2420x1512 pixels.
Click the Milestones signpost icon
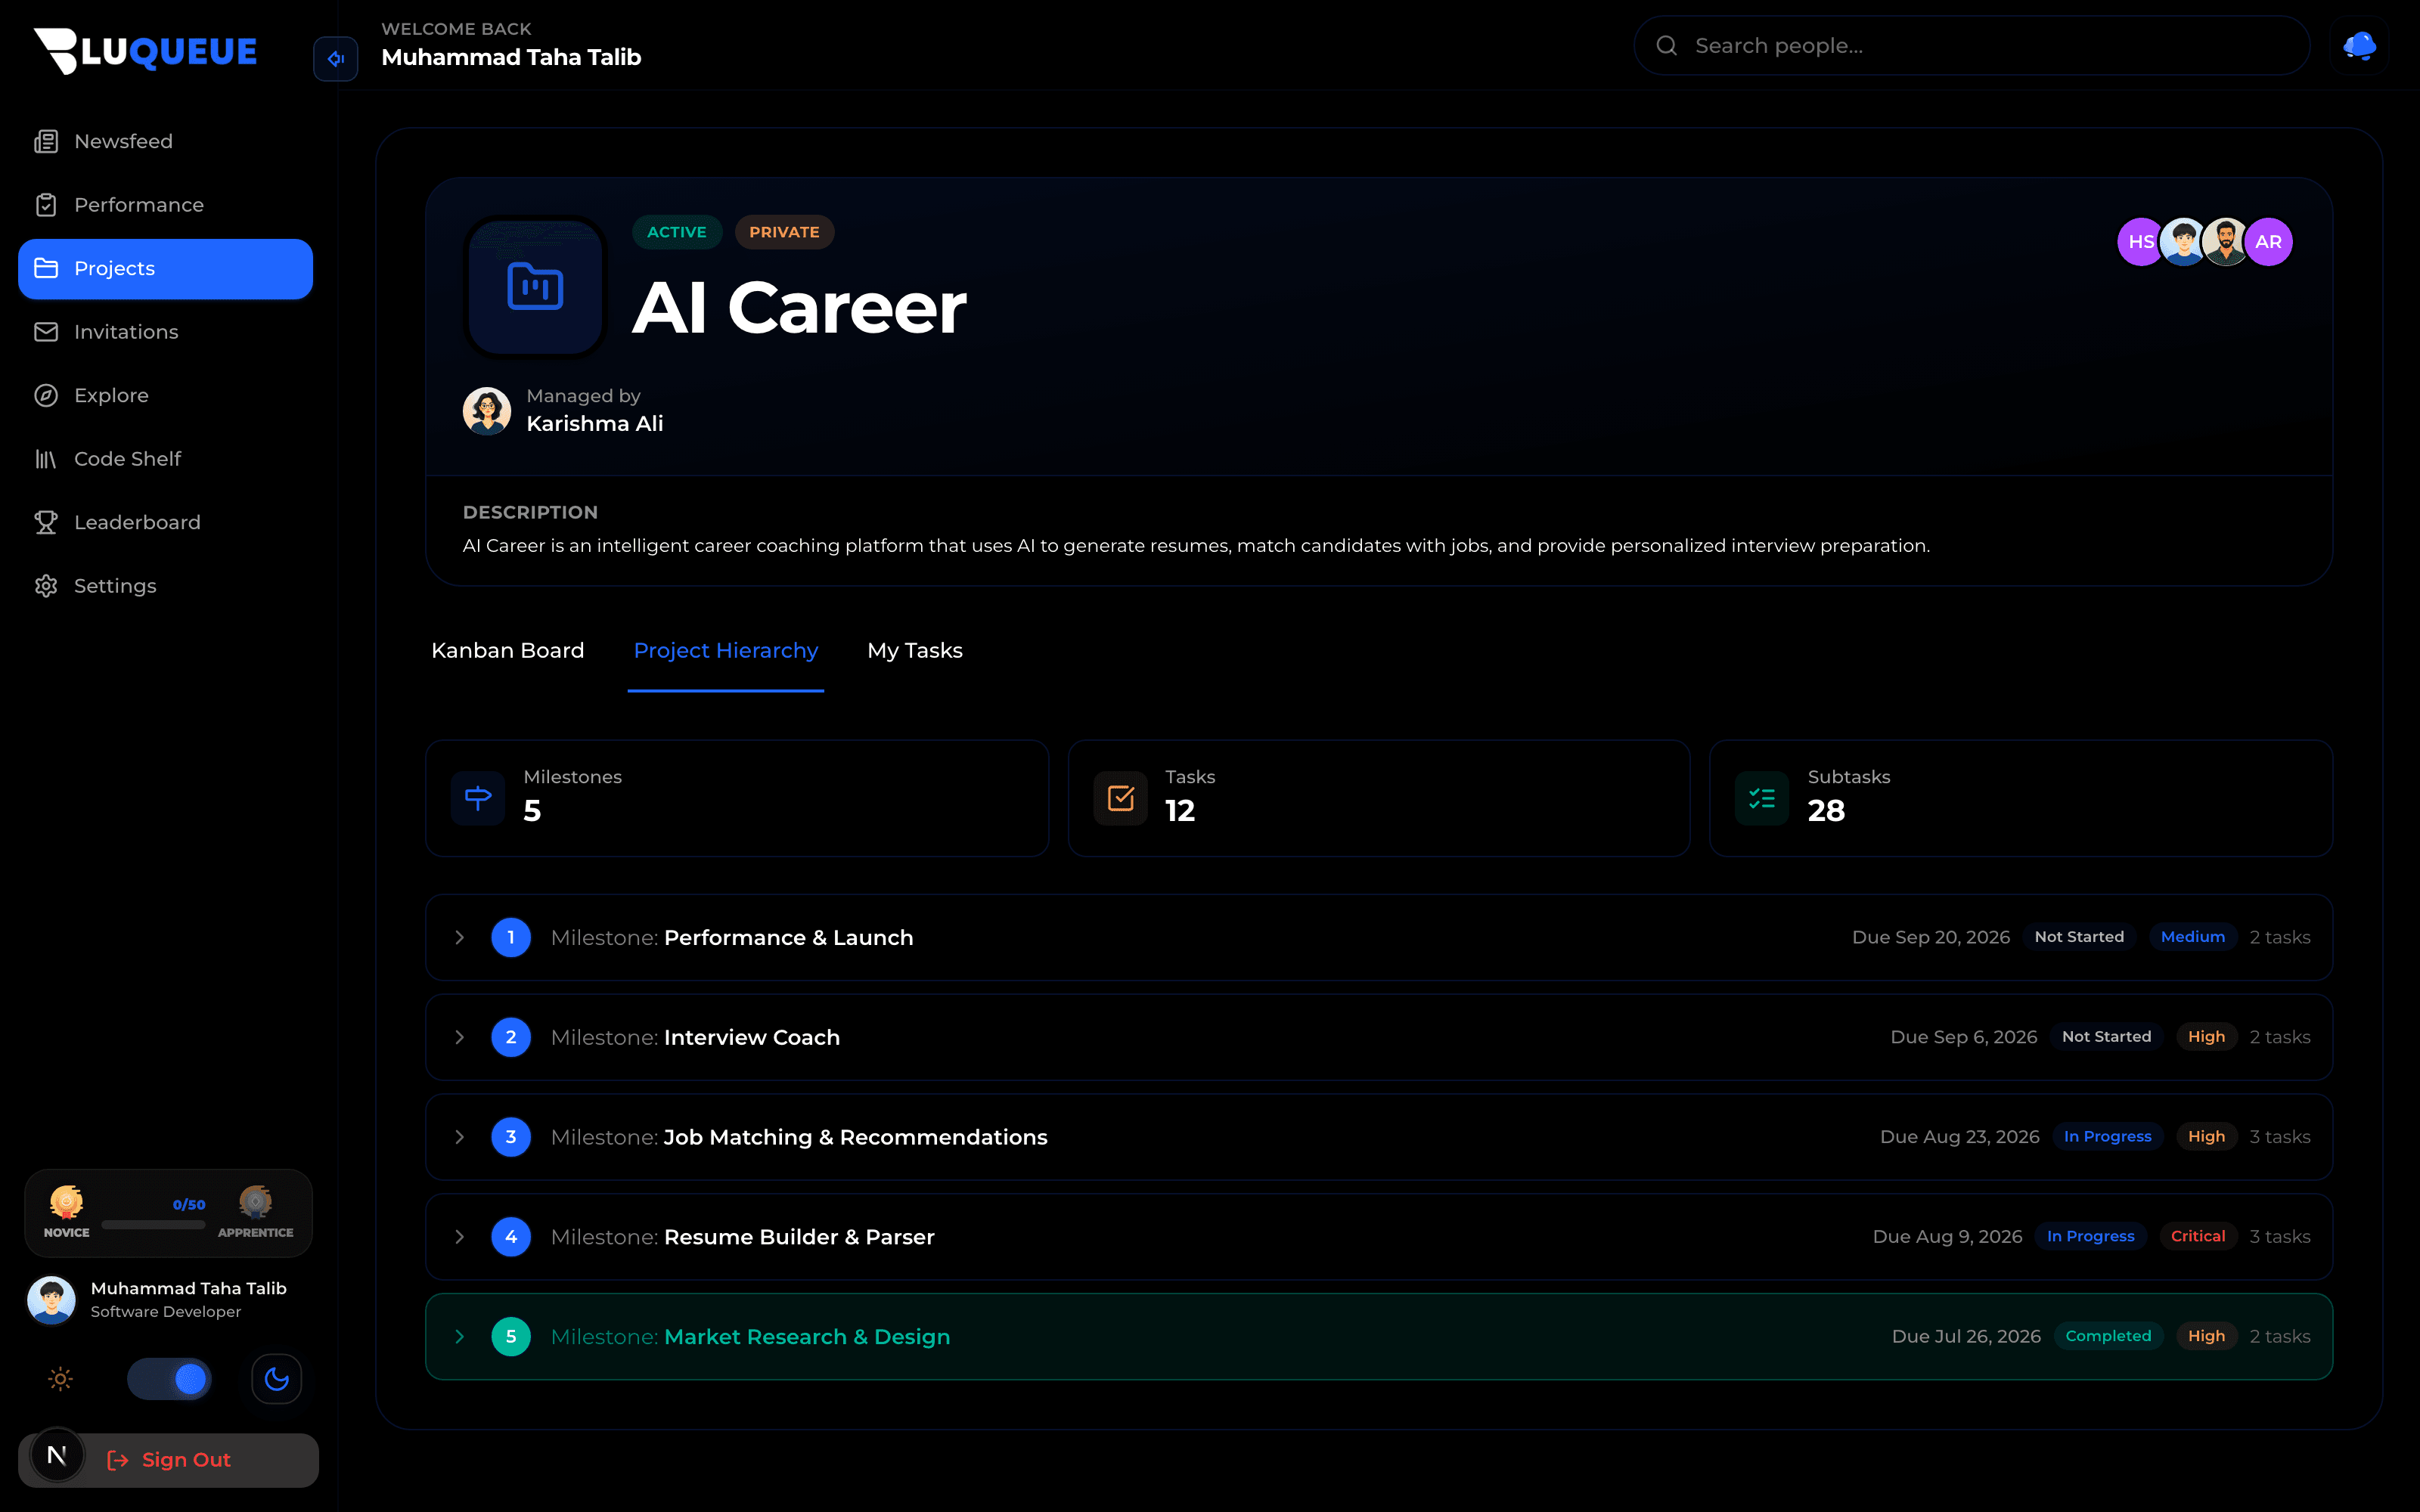[x=478, y=798]
